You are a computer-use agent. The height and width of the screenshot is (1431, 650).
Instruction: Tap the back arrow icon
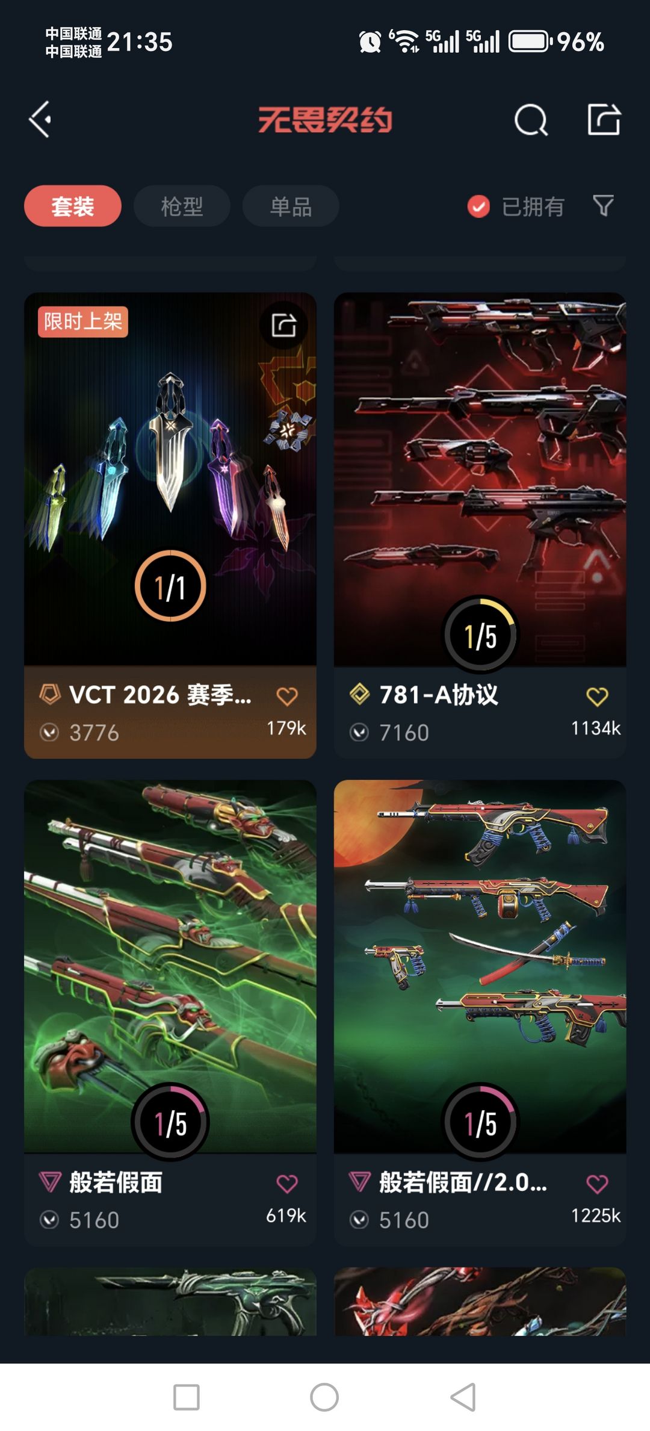40,119
